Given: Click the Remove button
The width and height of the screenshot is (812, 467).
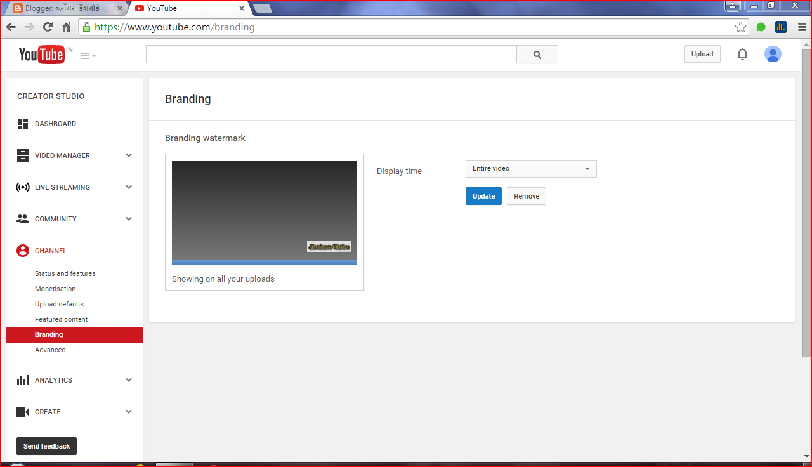Looking at the screenshot, I should (x=527, y=196).
